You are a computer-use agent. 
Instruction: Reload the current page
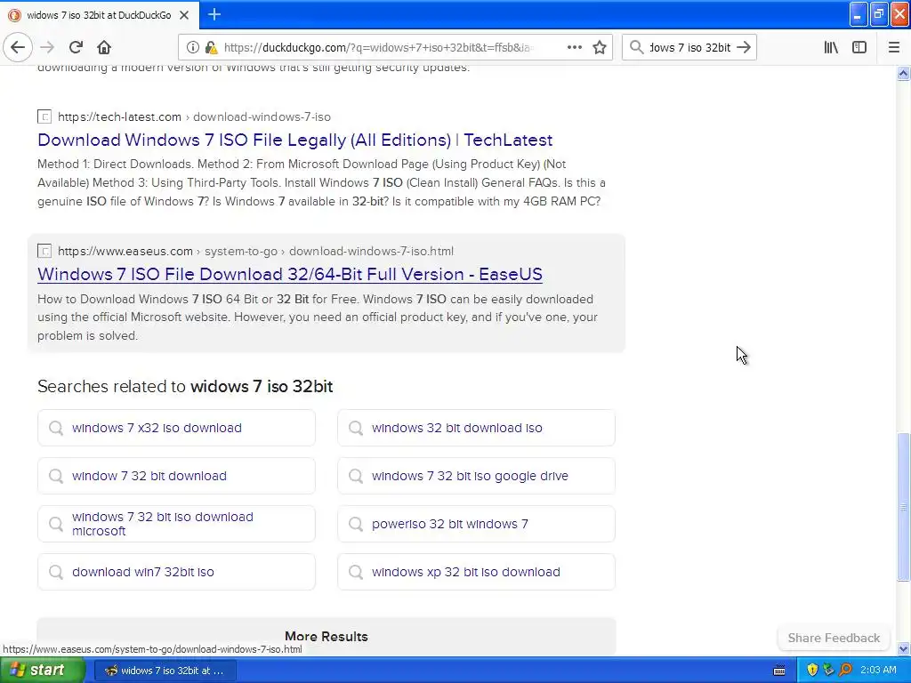(76, 48)
